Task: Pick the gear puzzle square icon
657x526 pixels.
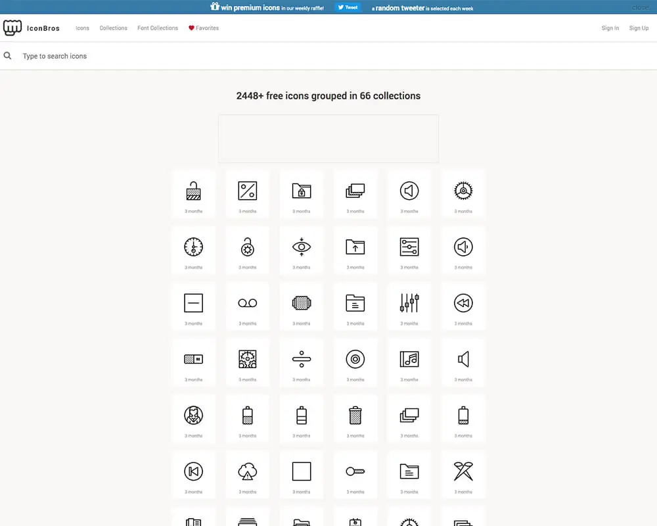Action: pyautogui.click(x=248, y=359)
